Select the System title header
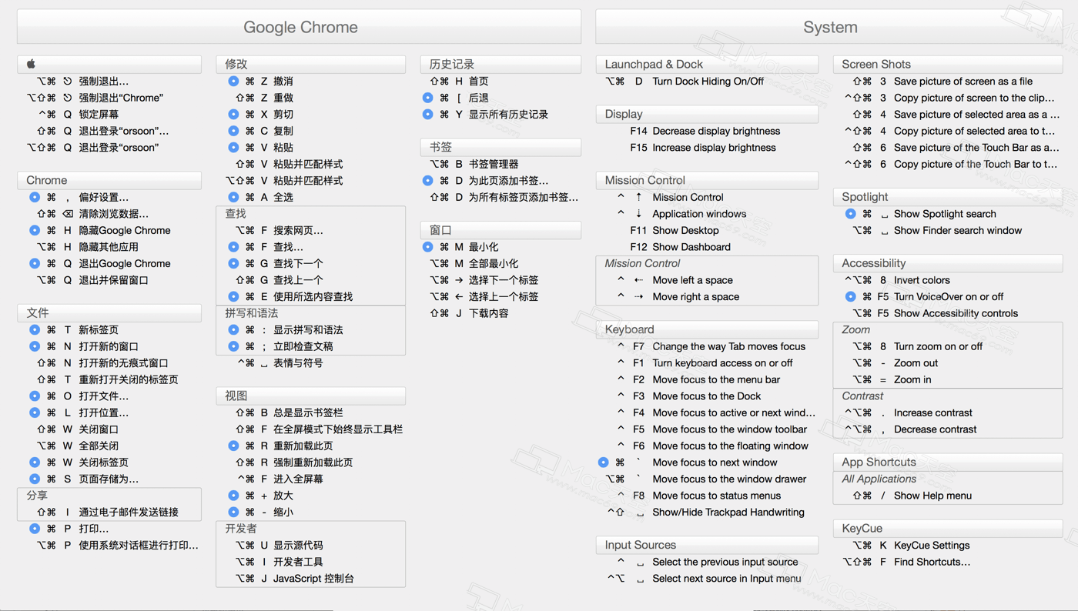The width and height of the screenshot is (1078, 611). (x=830, y=27)
